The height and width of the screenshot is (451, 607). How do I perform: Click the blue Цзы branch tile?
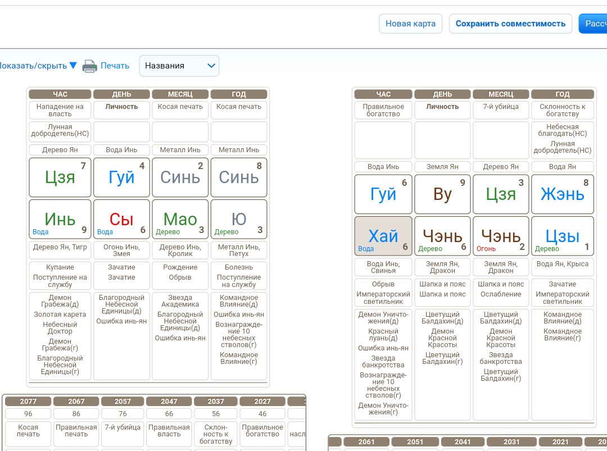562,236
